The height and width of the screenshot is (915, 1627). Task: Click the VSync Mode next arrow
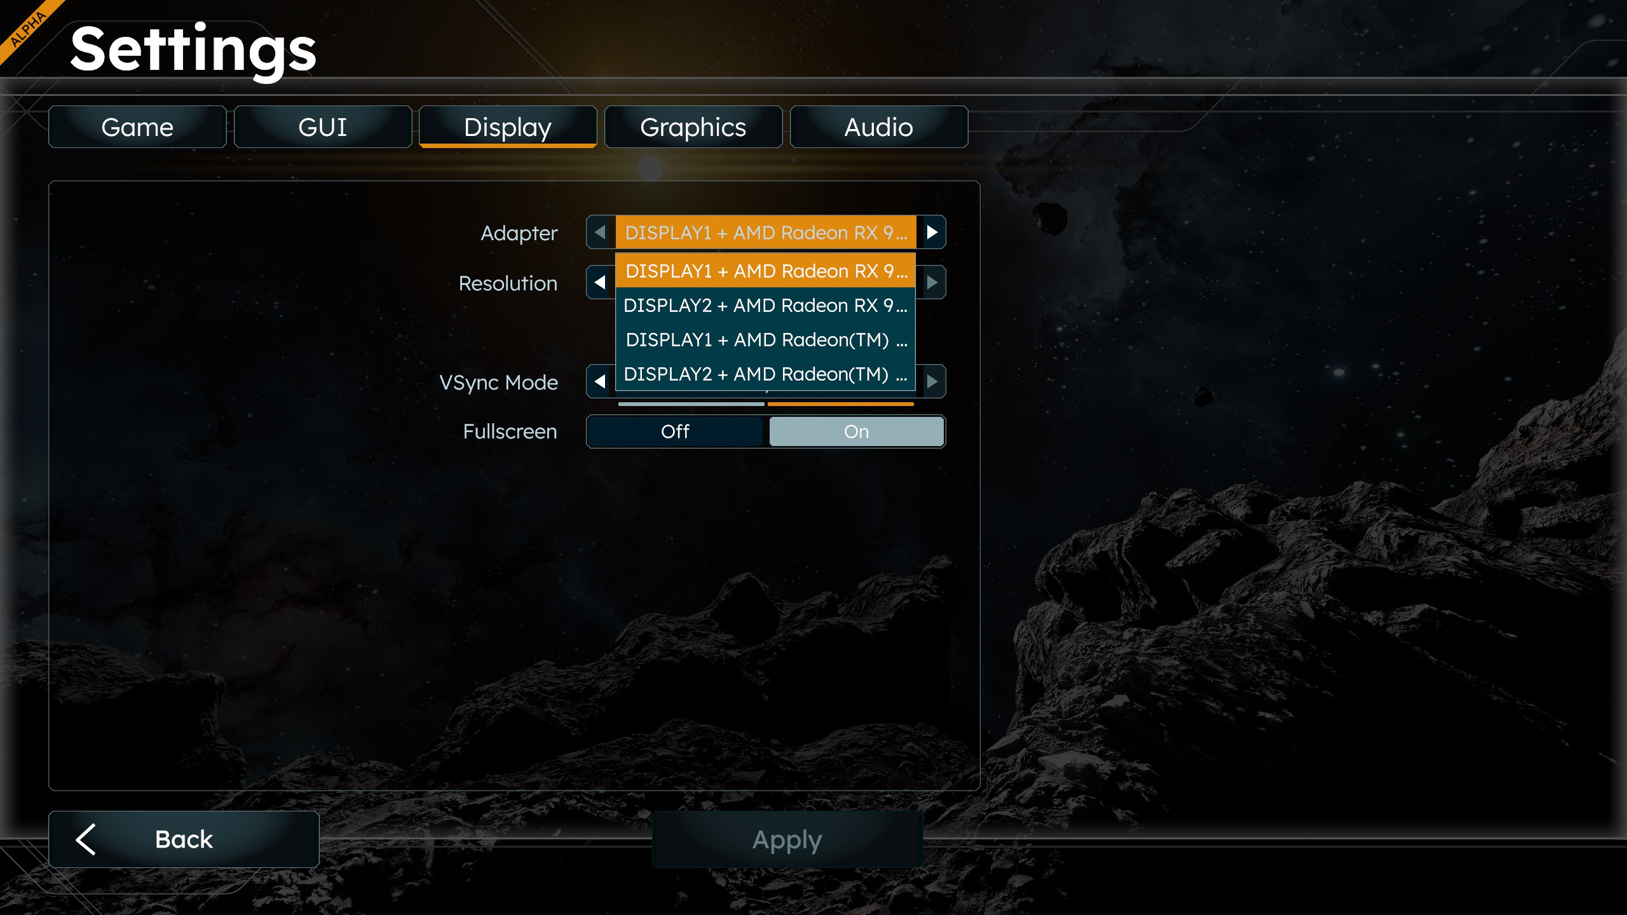click(x=932, y=381)
